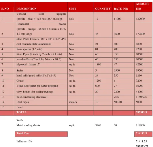Click the 'Stairs' description cell
Viewport: 153px width, 147px height.
[x=41, y=71]
